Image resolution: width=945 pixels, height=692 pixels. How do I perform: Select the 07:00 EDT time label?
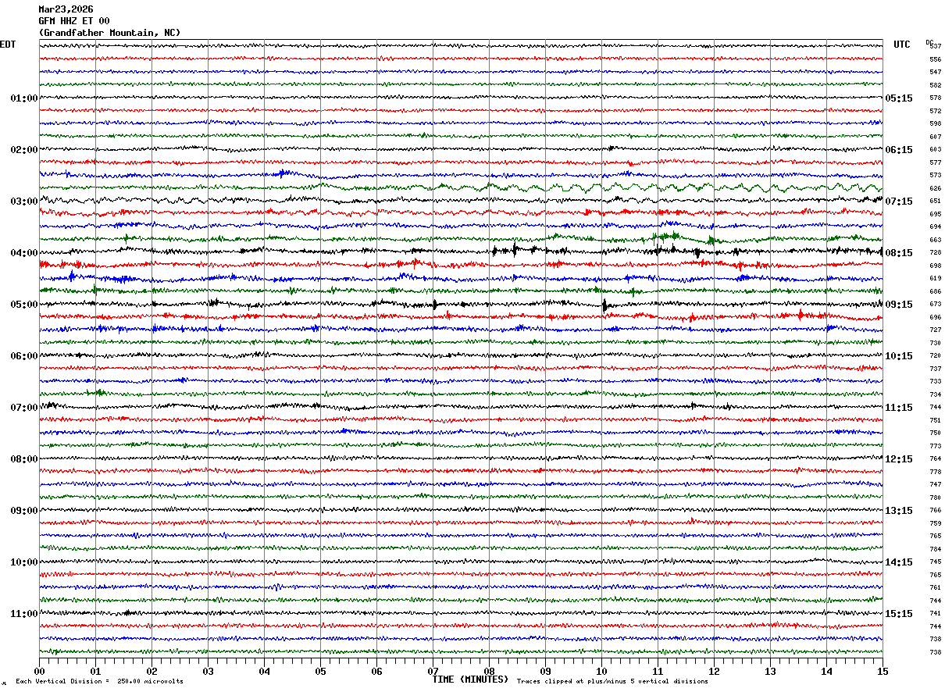tap(24, 408)
